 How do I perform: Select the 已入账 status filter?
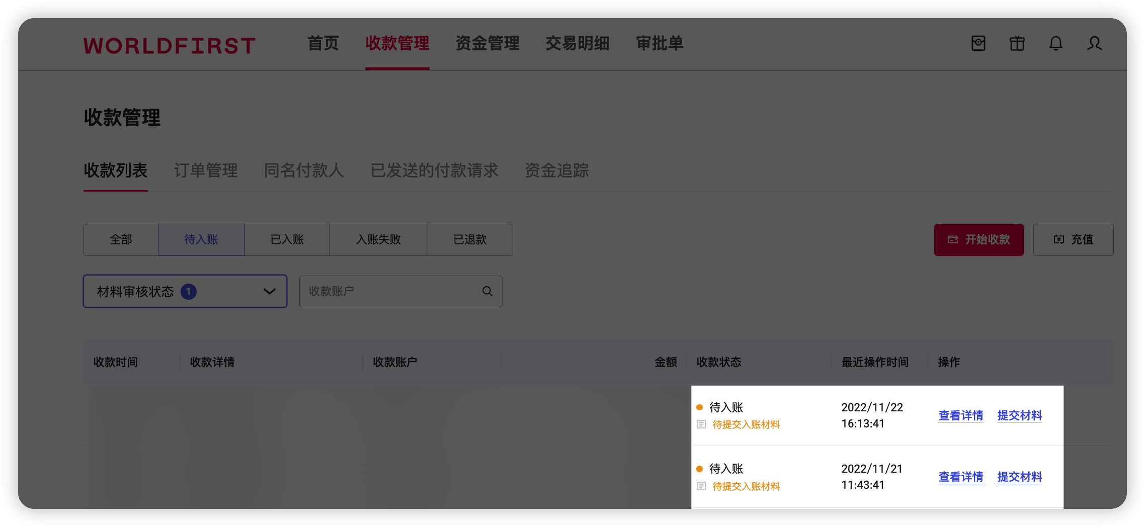coord(287,240)
